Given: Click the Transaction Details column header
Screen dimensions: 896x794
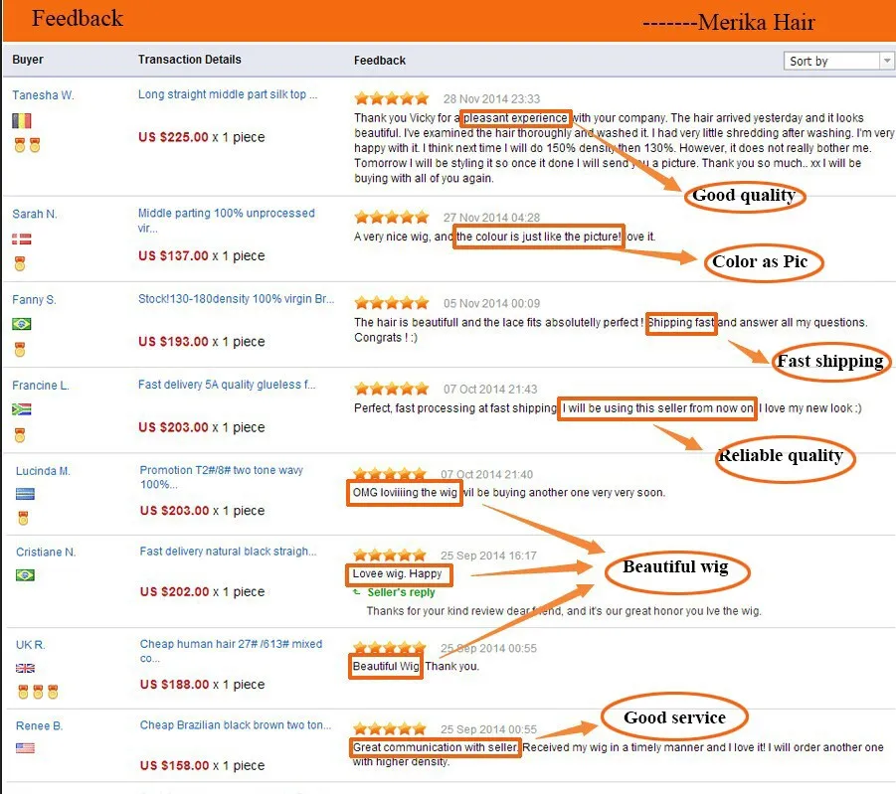Looking at the screenshot, I should (190, 60).
